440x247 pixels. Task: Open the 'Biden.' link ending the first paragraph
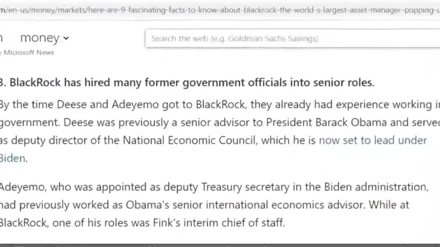point(13,158)
